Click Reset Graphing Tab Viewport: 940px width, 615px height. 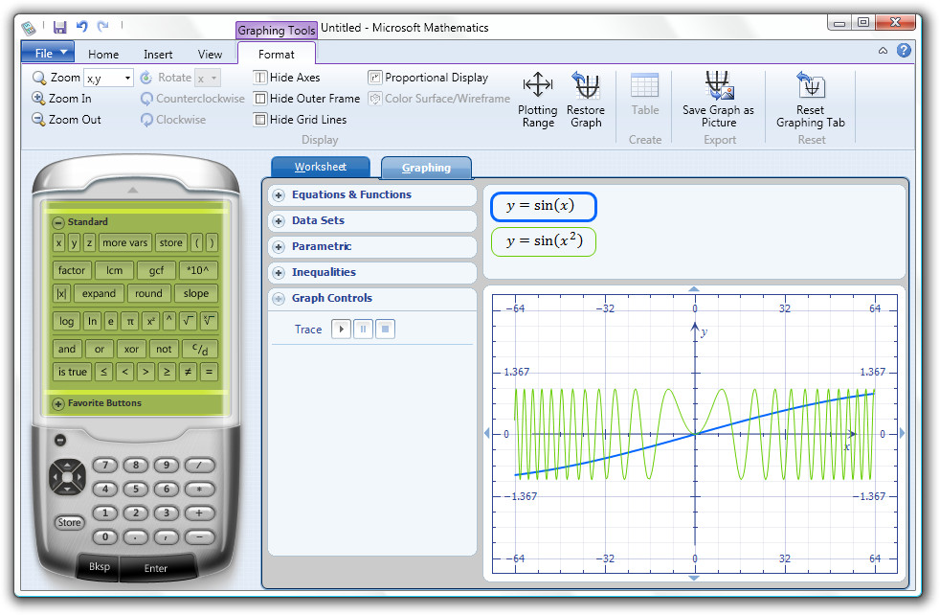(x=811, y=100)
